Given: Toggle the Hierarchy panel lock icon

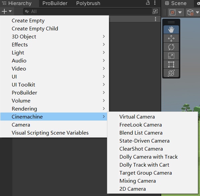Looking at the screenshot, I should click(x=148, y=3).
